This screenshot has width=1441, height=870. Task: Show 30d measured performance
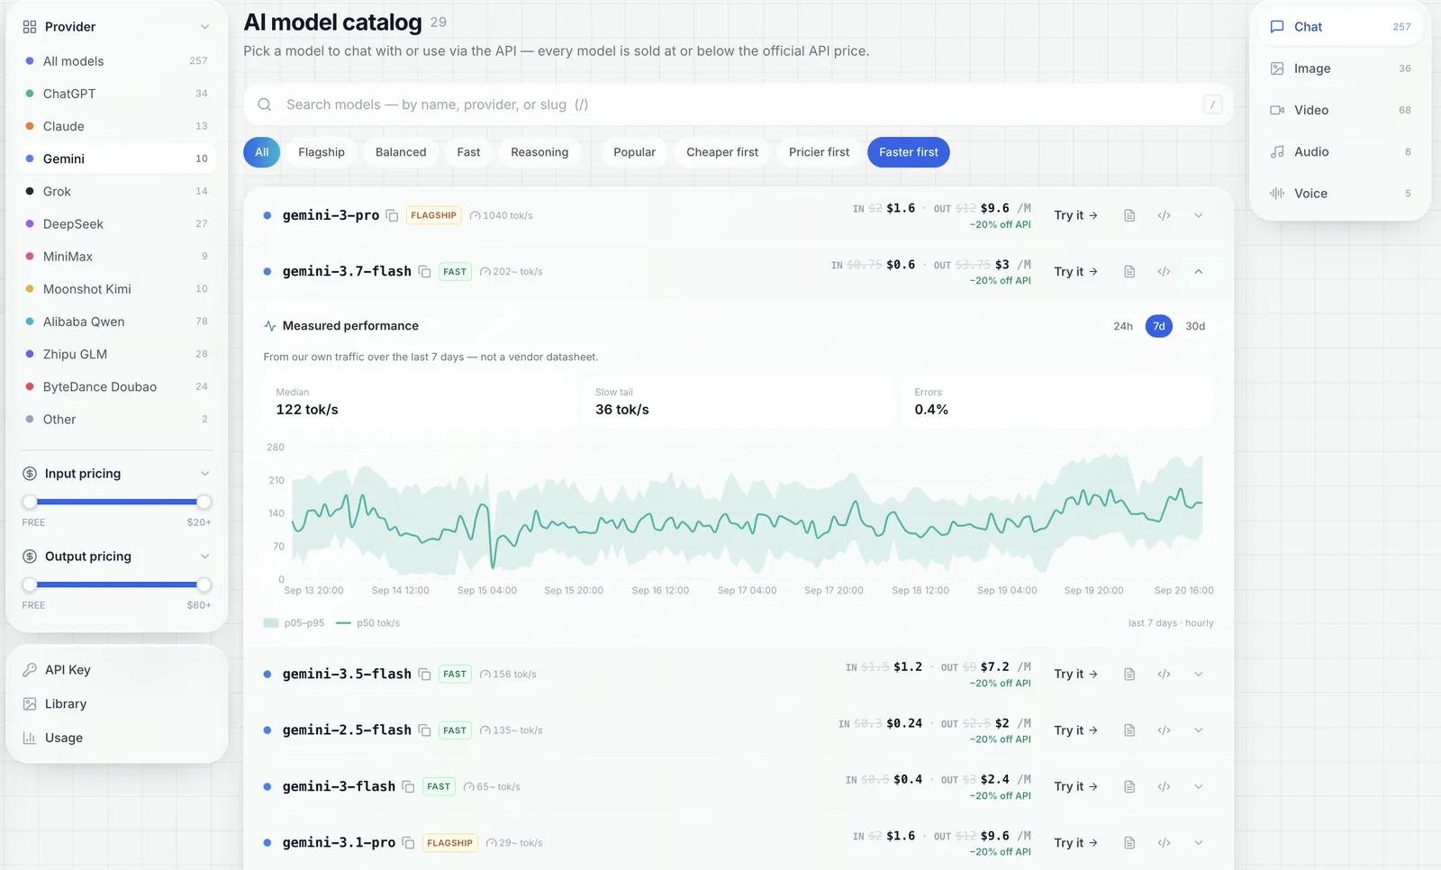(1195, 326)
